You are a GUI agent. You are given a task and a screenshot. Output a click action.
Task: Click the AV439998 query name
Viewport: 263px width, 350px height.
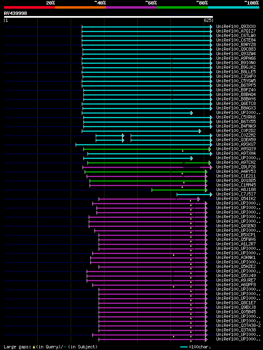pyautogui.click(x=15, y=13)
